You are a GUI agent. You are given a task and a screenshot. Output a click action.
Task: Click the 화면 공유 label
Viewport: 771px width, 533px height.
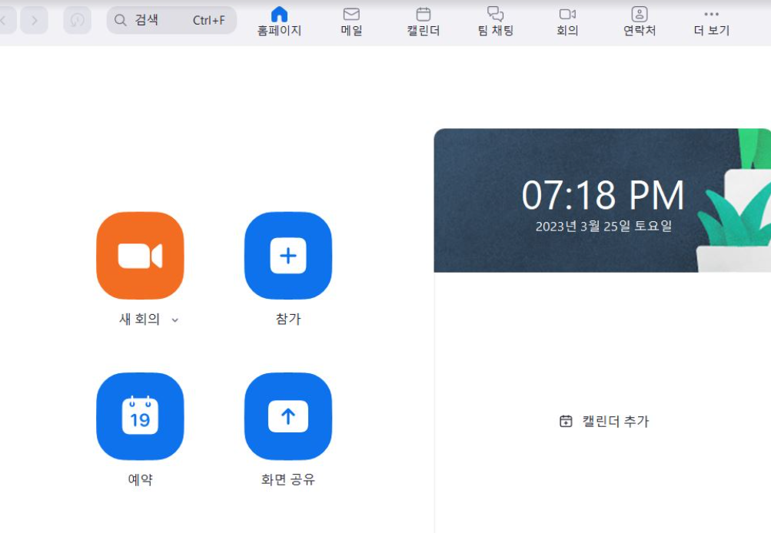click(x=288, y=479)
